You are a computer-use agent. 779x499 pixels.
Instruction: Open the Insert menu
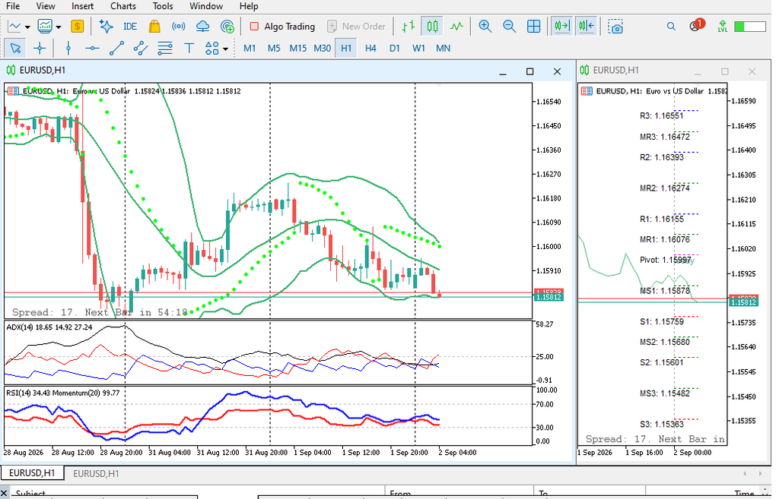tap(82, 6)
